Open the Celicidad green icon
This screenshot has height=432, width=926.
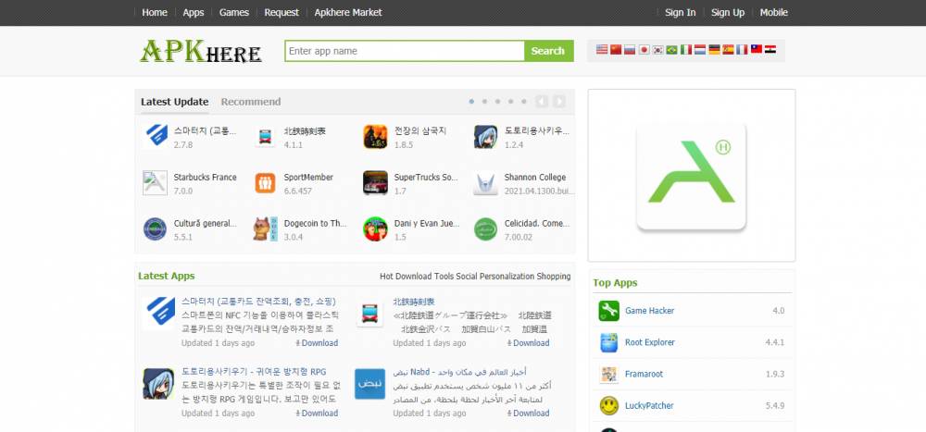(485, 229)
